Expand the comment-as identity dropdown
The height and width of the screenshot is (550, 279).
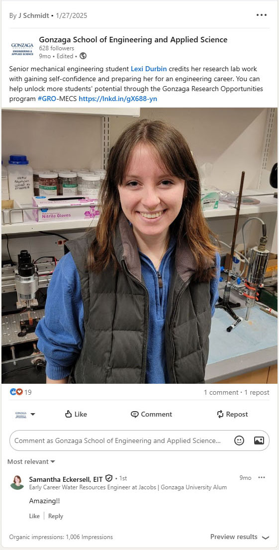25,414
